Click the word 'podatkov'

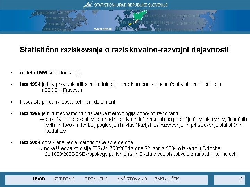tap(56, 131)
